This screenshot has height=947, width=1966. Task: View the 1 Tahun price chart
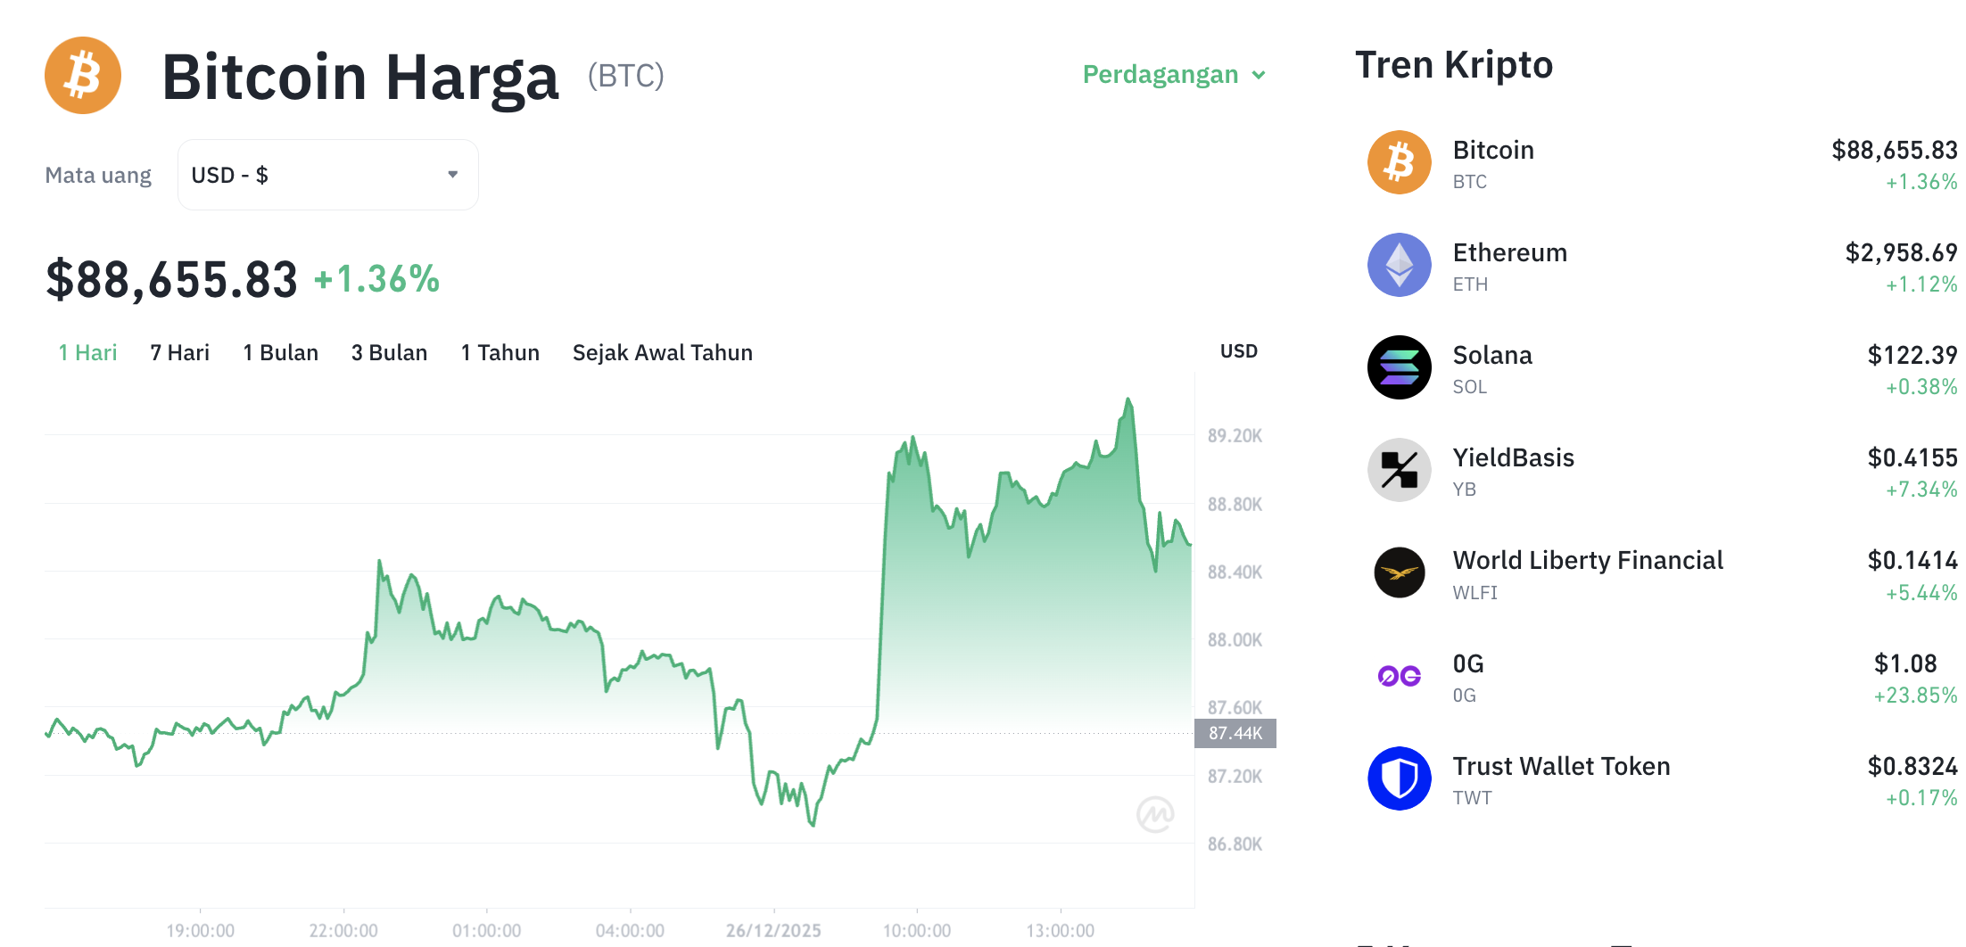pyautogui.click(x=500, y=352)
